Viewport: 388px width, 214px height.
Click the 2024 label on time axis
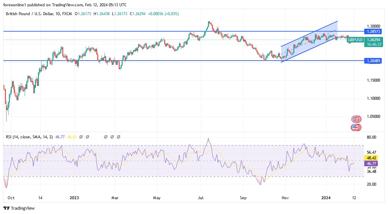[x=326, y=198]
